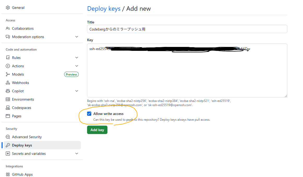The height and width of the screenshot is (177, 303).
Task: Click the Collaborators people icon
Action: pos(8,28)
